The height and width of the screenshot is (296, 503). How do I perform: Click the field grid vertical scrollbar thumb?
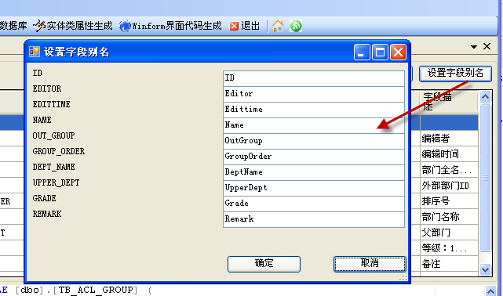pos(486,178)
